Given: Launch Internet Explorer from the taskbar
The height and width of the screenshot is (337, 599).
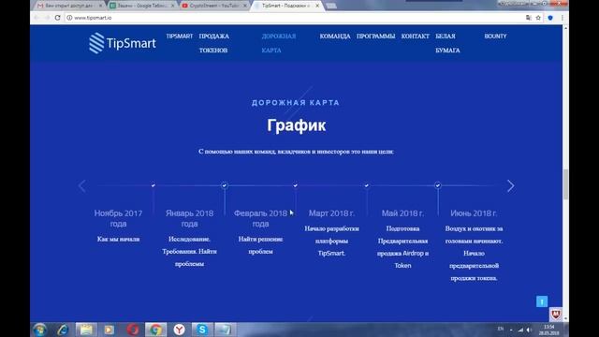Looking at the screenshot, I should [63, 330].
